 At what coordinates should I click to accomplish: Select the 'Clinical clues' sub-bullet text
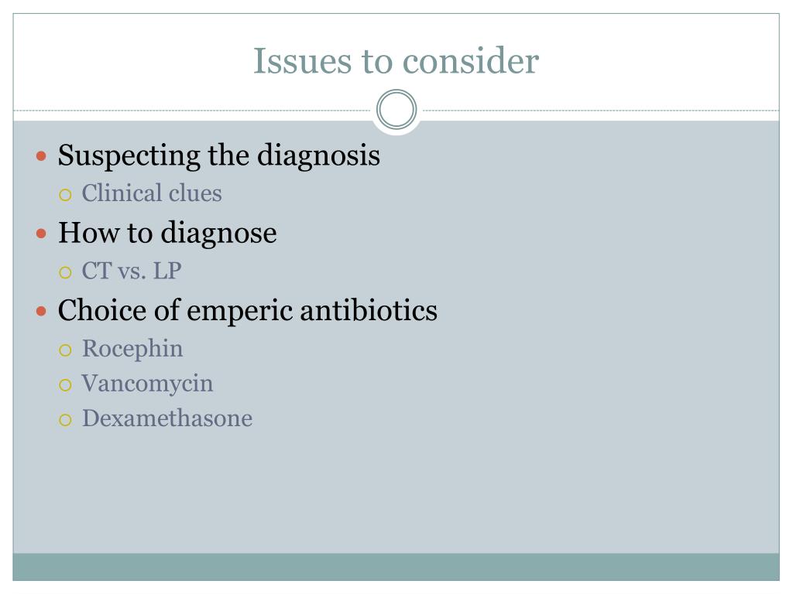(152, 193)
